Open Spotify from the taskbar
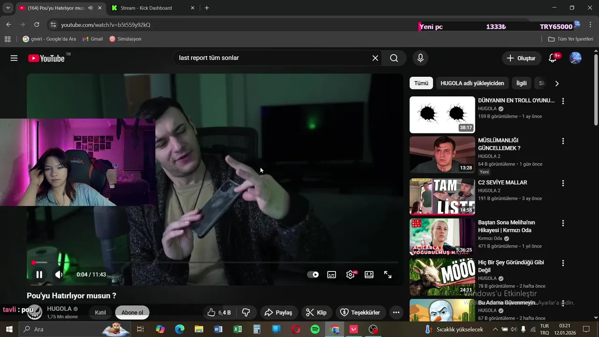This screenshot has width=599, height=337. coord(315,329)
